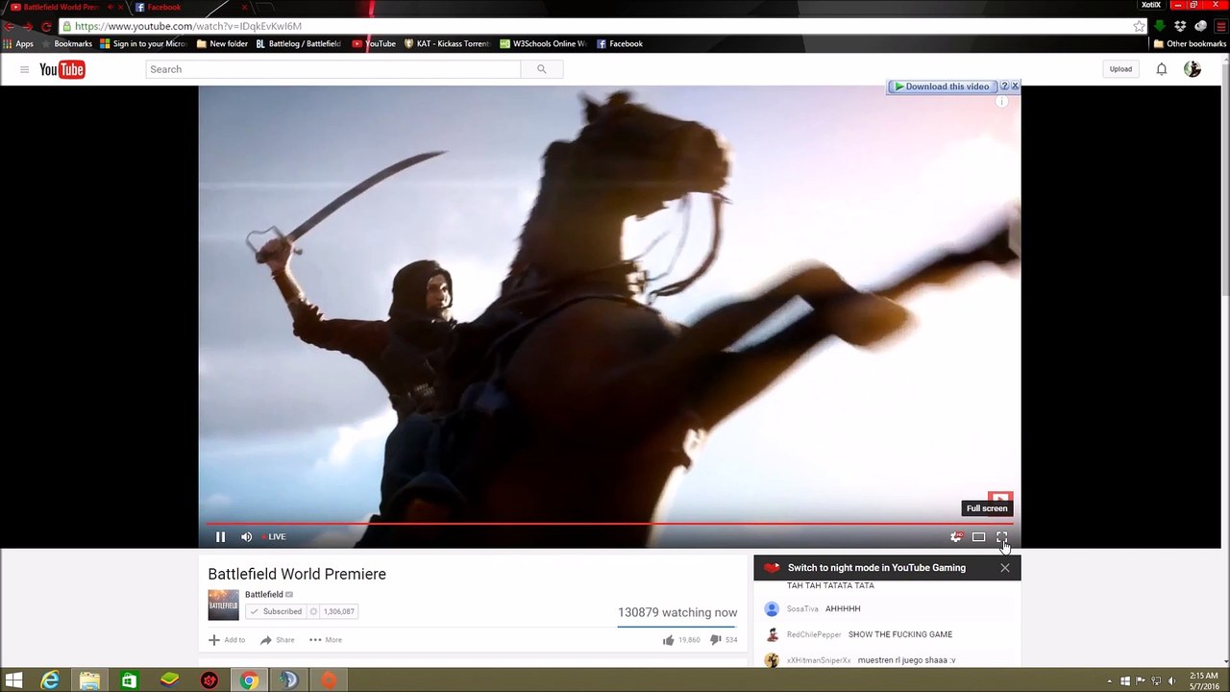Open the account avatar menu
Screen dimensions: 1230x692
pos(1193,69)
